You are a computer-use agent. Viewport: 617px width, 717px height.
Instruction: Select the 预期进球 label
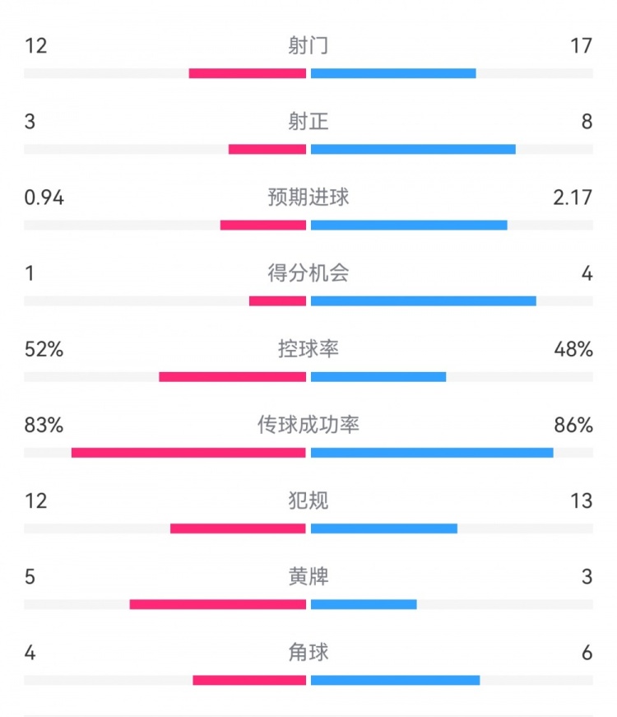[308, 198]
